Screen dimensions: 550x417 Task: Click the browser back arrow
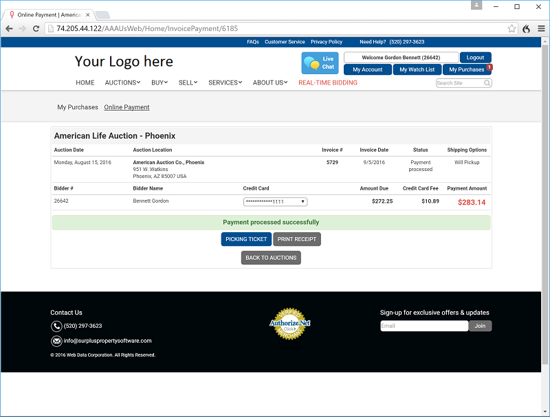tap(9, 29)
